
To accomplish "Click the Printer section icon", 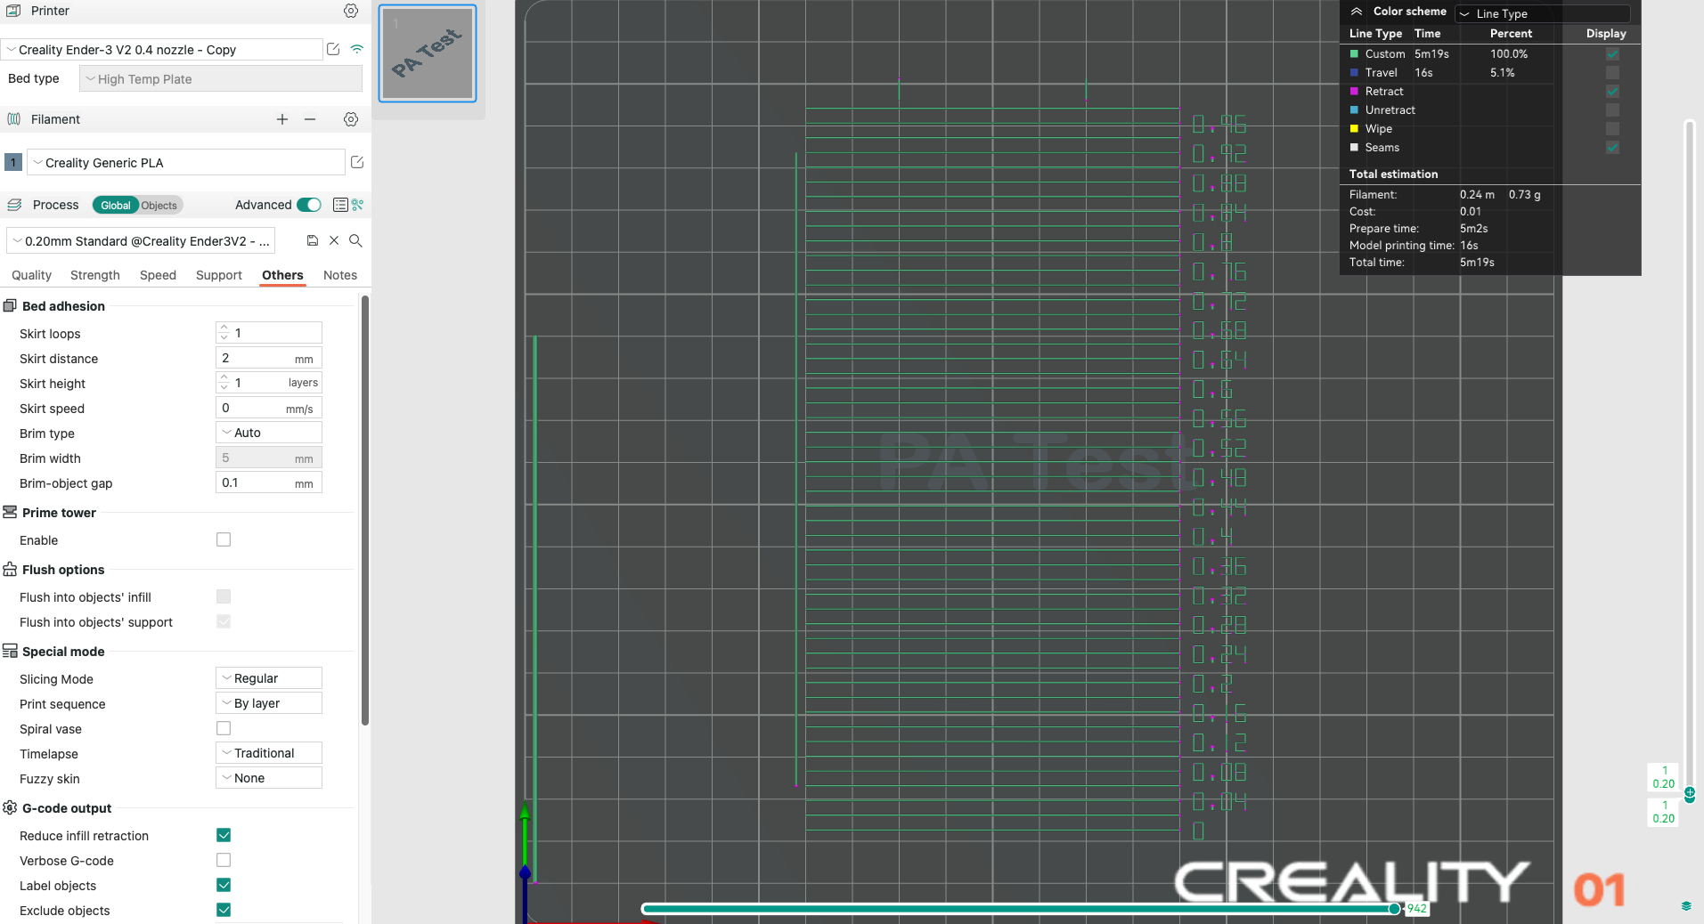I will (x=13, y=11).
